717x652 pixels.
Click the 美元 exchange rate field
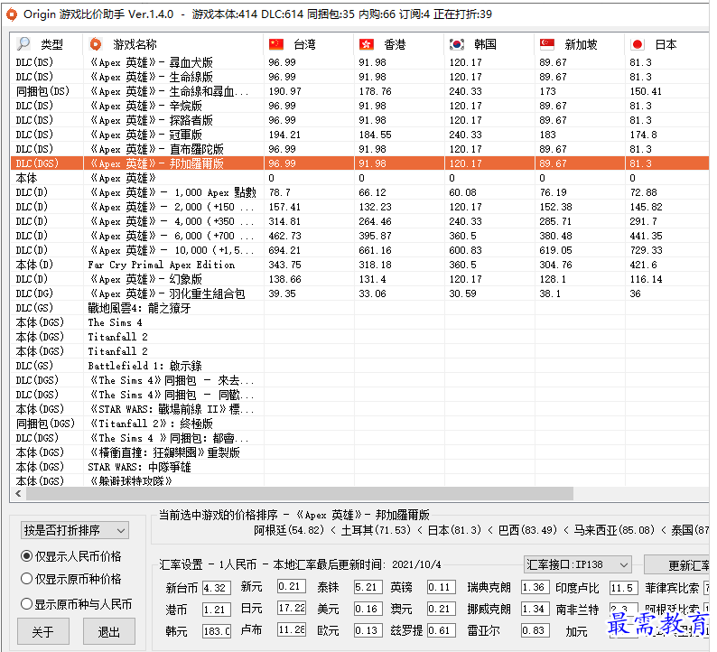click(368, 609)
